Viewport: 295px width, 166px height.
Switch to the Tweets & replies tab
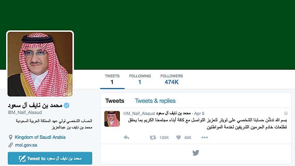pos(155,101)
